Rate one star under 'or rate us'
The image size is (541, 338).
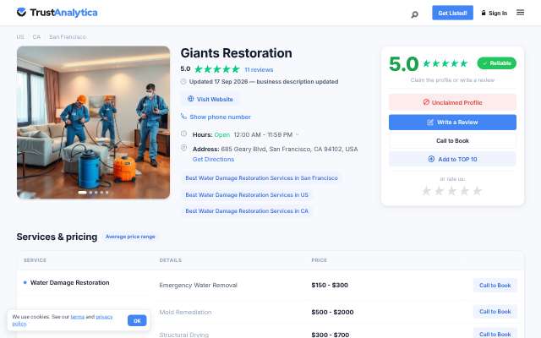(426, 191)
